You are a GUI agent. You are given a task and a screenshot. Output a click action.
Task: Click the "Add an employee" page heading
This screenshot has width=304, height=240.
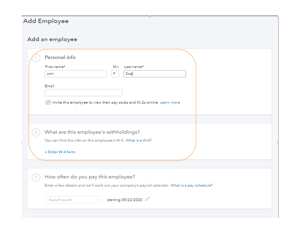click(x=52, y=39)
